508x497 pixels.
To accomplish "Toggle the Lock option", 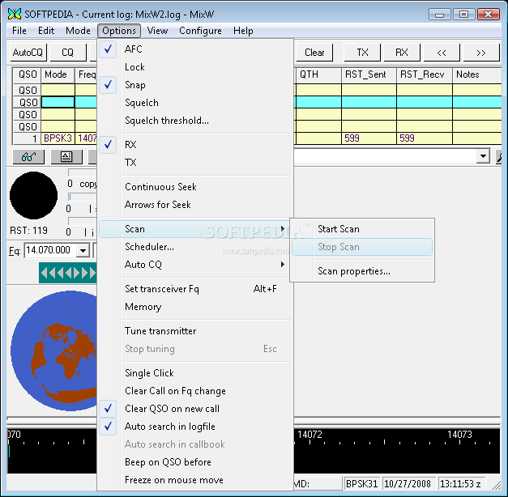I will [195, 67].
